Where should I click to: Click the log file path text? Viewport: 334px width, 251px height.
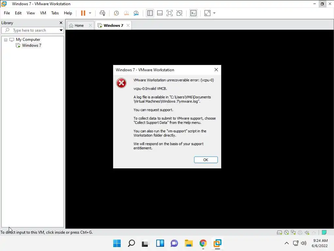tap(172, 99)
